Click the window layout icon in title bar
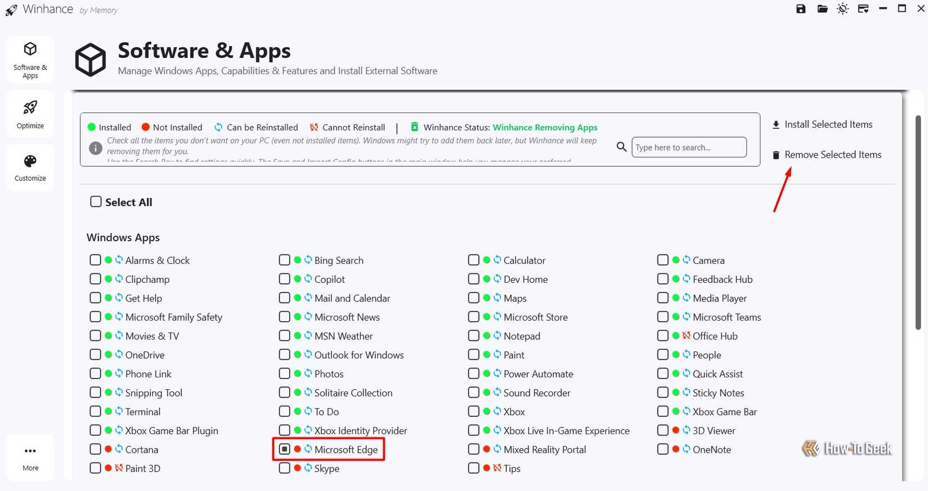The image size is (928, 491). (863, 9)
